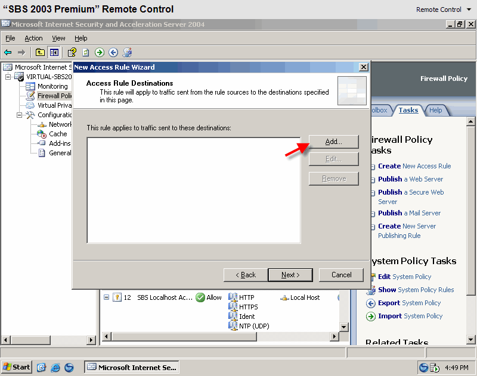Open Publish a Web Server link
The height and width of the screenshot is (376, 477).
point(410,179)
